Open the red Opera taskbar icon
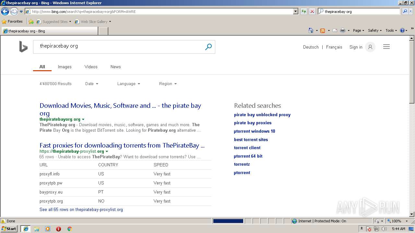The width and height of the screenshot is (415, 233). (58, 229)
